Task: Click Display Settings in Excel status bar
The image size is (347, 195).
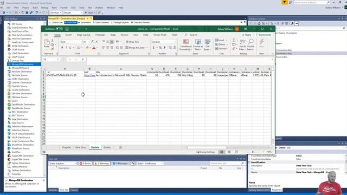Action: point(205,152)
